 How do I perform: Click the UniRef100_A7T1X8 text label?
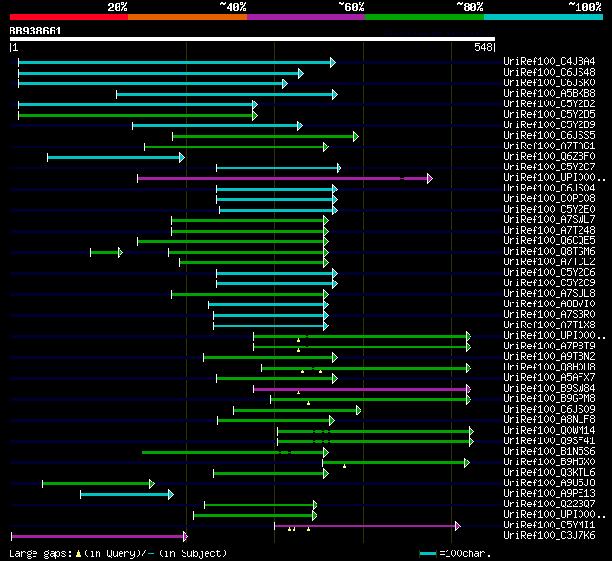(549, 325)
